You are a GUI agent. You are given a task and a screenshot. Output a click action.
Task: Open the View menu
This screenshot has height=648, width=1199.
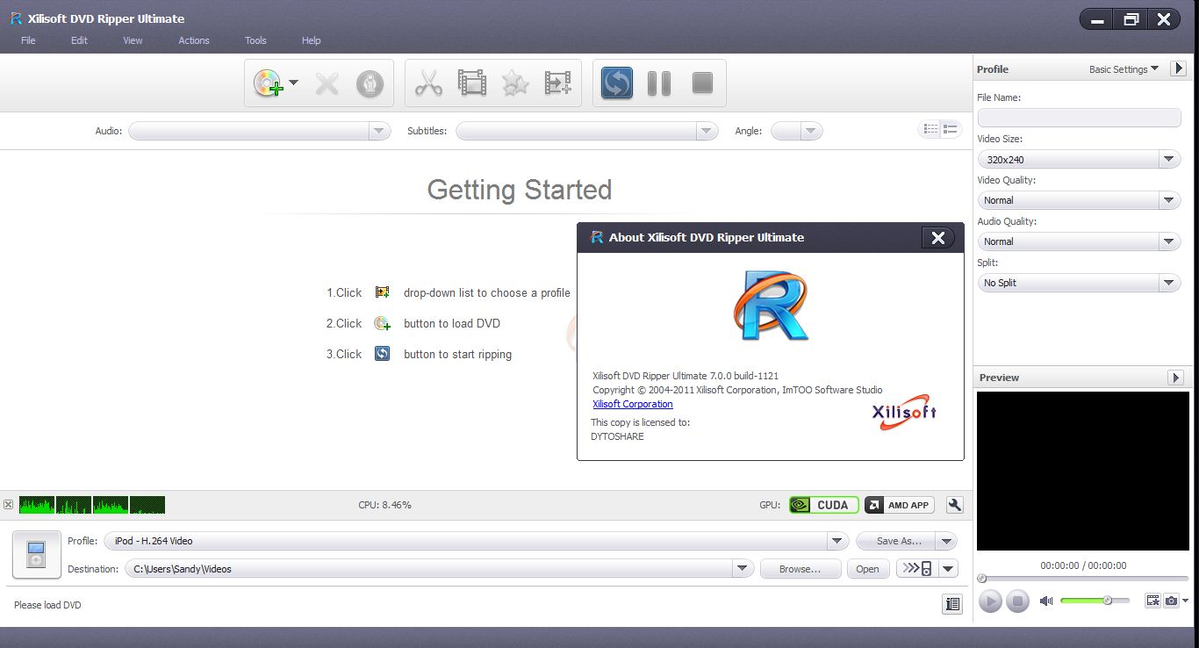coord(133,40)
